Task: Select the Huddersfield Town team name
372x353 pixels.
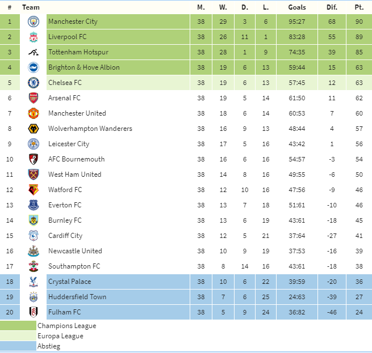Action: (x=77, y=297)
